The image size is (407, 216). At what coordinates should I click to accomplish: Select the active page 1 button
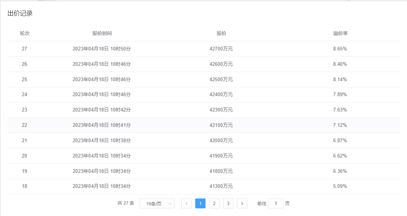tap(200, 203)
